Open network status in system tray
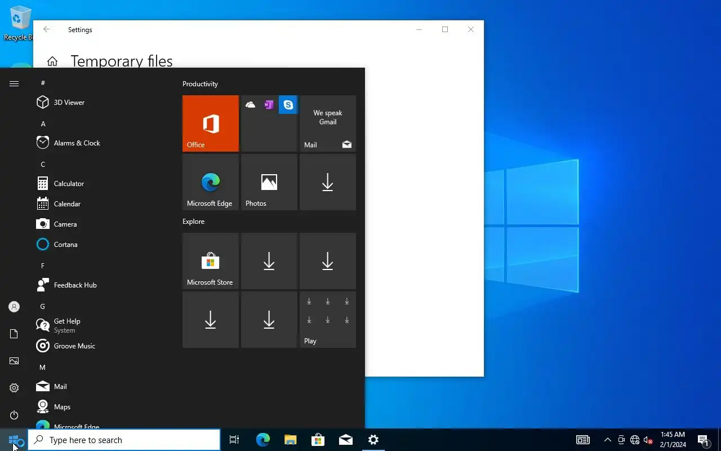 [635, 440]
